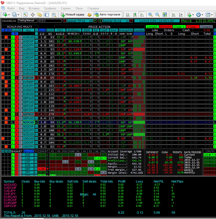216x219 pixels.
Task: Toggle the H marker on CADCHF row
Action: click(x=3, y=57)
